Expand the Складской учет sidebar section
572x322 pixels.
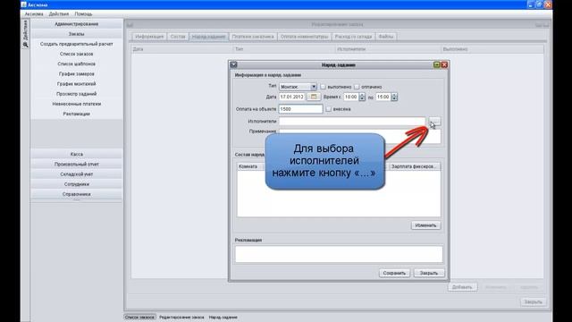coord(77,174)
